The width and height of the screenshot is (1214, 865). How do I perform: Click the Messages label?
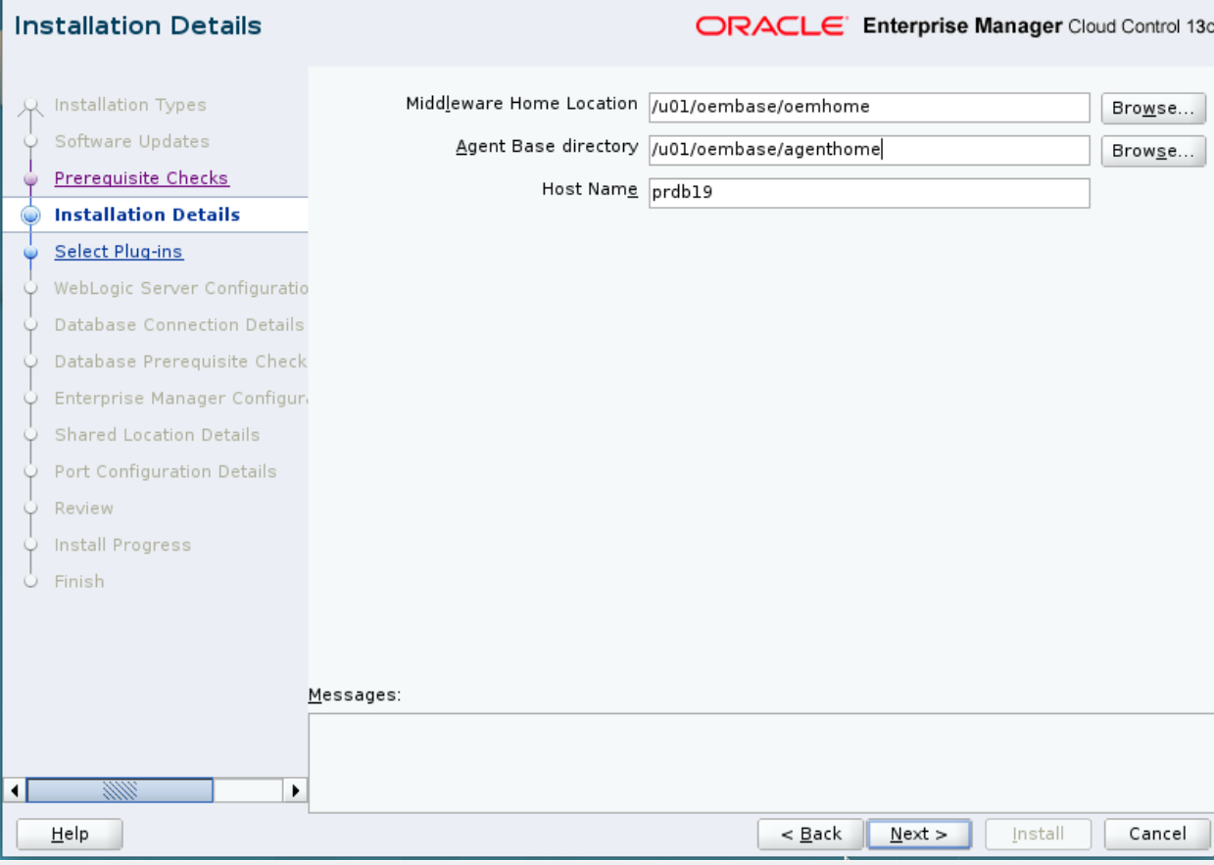coord(355,696)
